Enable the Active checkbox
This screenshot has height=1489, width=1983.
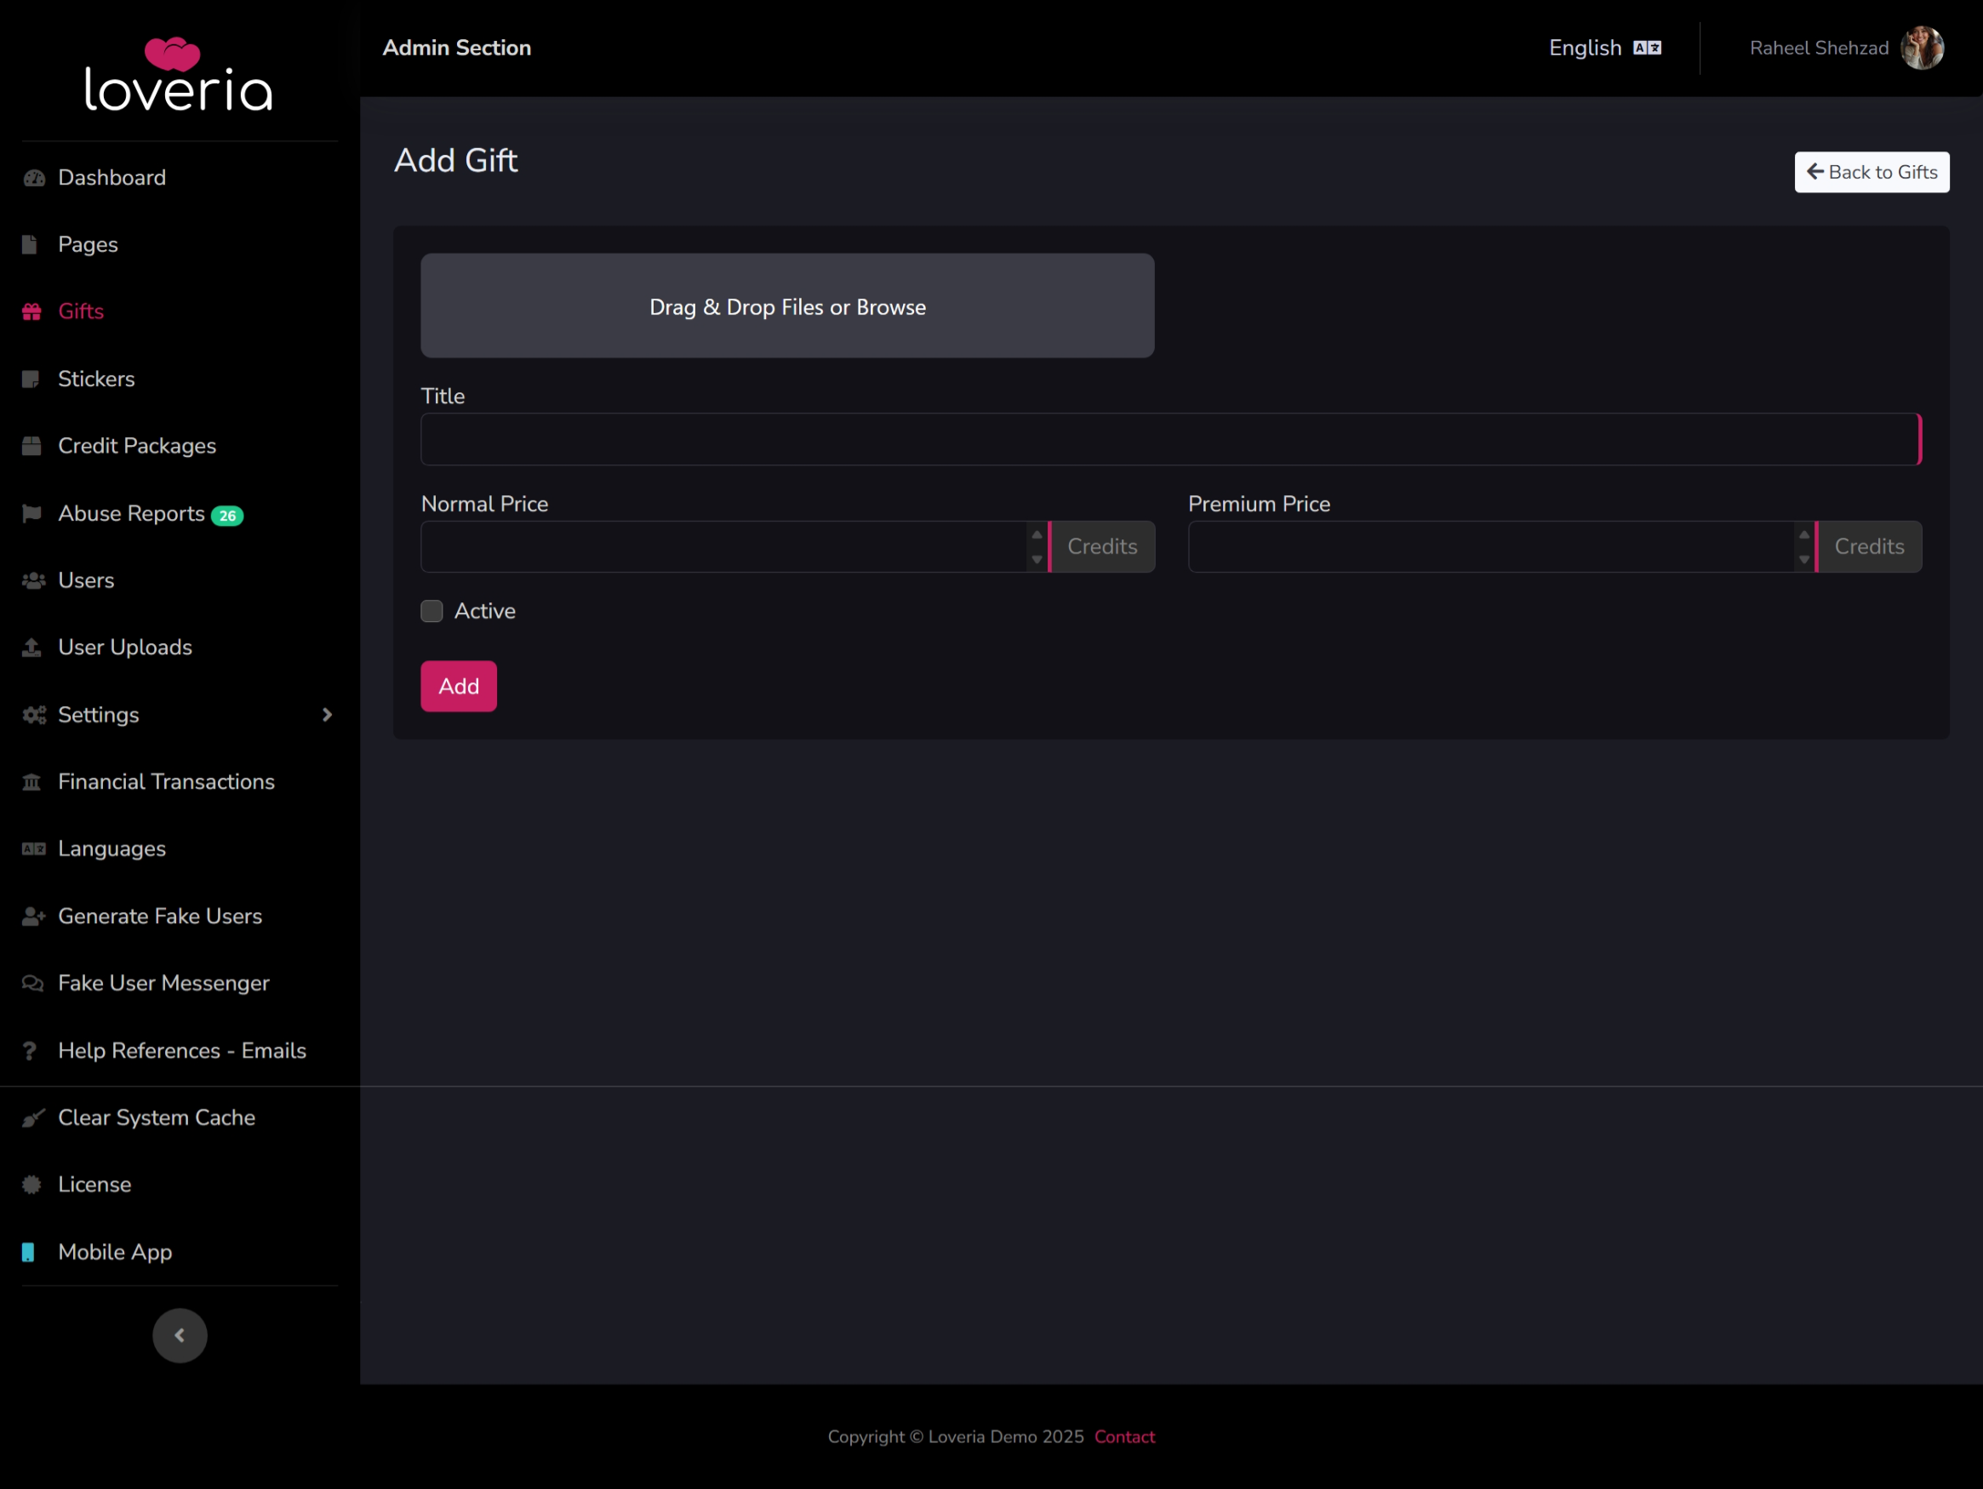pyautogui.click(x=432, y=612)
